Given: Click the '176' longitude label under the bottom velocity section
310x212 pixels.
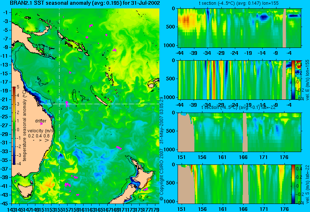Looking at the screenshot, I should point(284,209).
